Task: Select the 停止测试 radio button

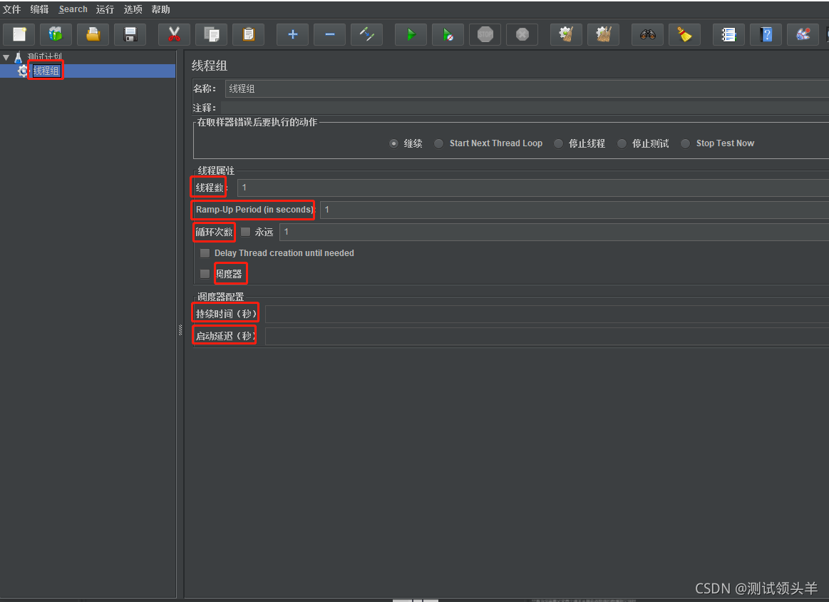Action: point(622,143)
